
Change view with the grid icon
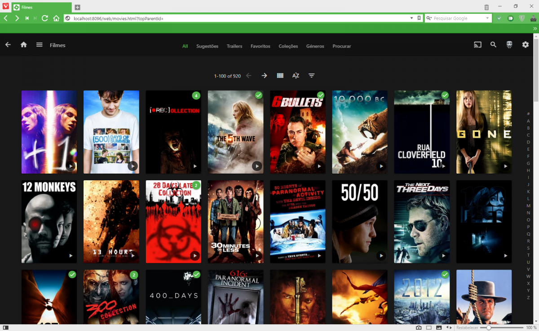tap(280, 76)
